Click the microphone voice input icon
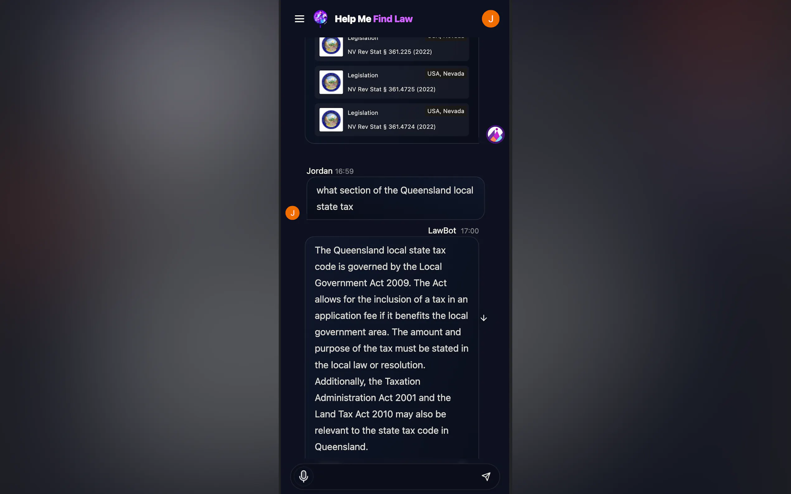This screenshot has height=494, width=791. 303,476
